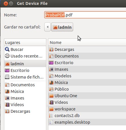Select the Vídeos folder in file list
Image resolution: width=126 pixels, height=130 pixels.
[87, 102]
